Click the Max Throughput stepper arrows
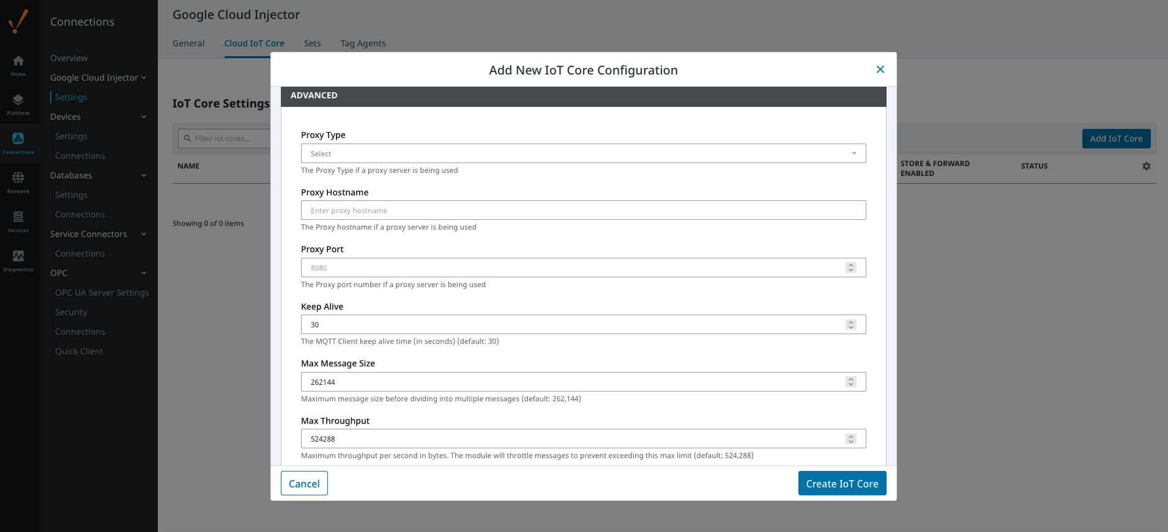Screen dimensions: 1168x532 click(x=850, y=439)
